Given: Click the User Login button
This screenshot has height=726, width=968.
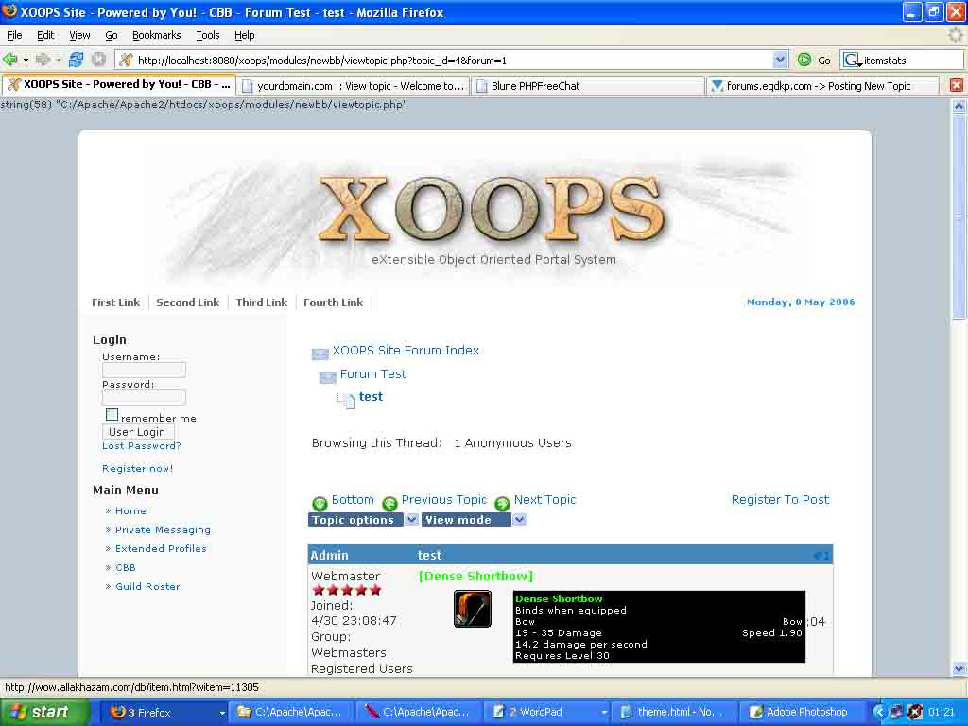Looking at the screenshot, I should tap(138, 432).
